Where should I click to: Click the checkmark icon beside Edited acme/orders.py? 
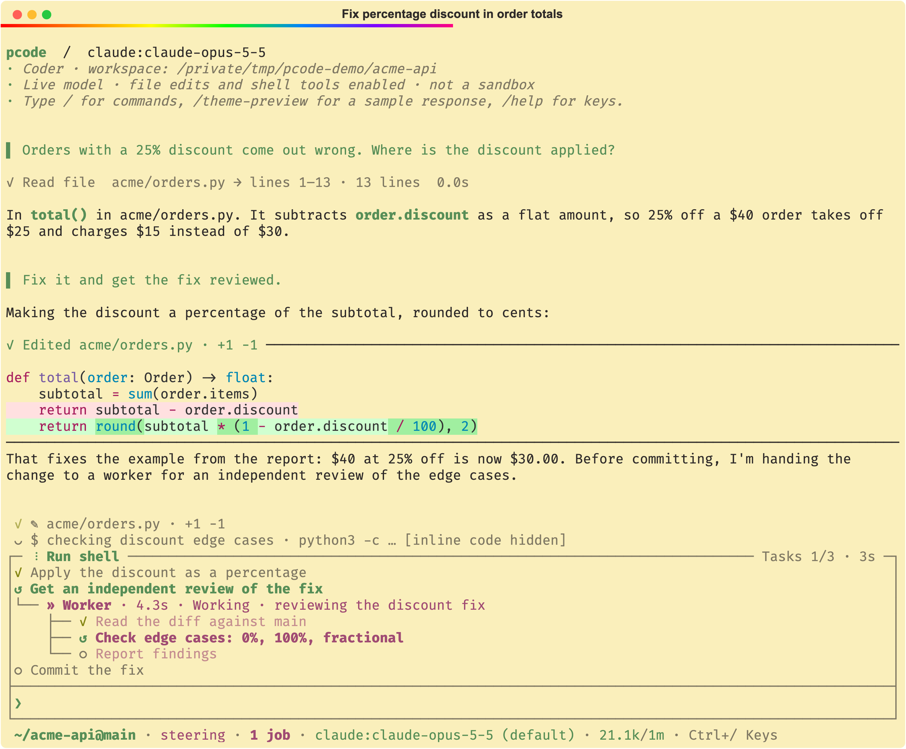(10, 345)
